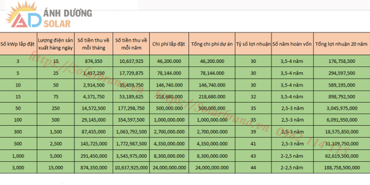The height and width of the screenshot is (185, 370).
Task: Select cell '10,637,925,000'
Action: [x=131, y=167]
